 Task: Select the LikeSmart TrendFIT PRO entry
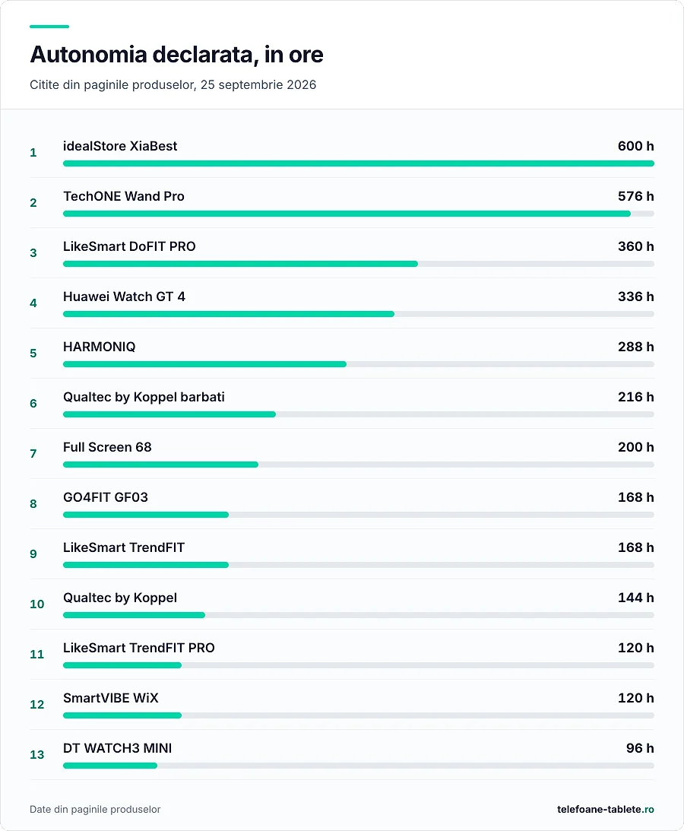point(342,655)
